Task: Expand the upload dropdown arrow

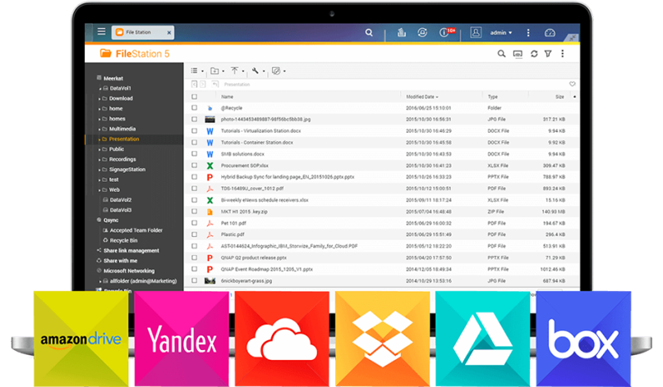Action: 243,71
